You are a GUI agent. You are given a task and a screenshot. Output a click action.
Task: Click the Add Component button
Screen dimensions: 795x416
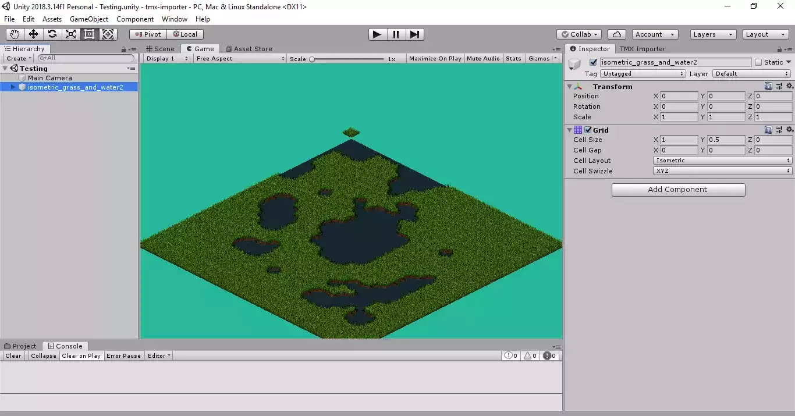(x=678, y=190)
